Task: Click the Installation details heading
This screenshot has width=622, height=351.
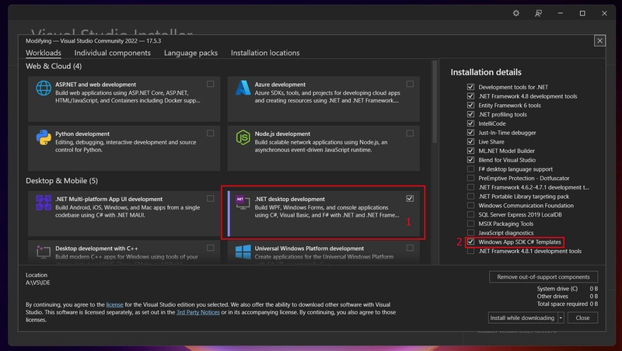Action: [x=486, y=72]
